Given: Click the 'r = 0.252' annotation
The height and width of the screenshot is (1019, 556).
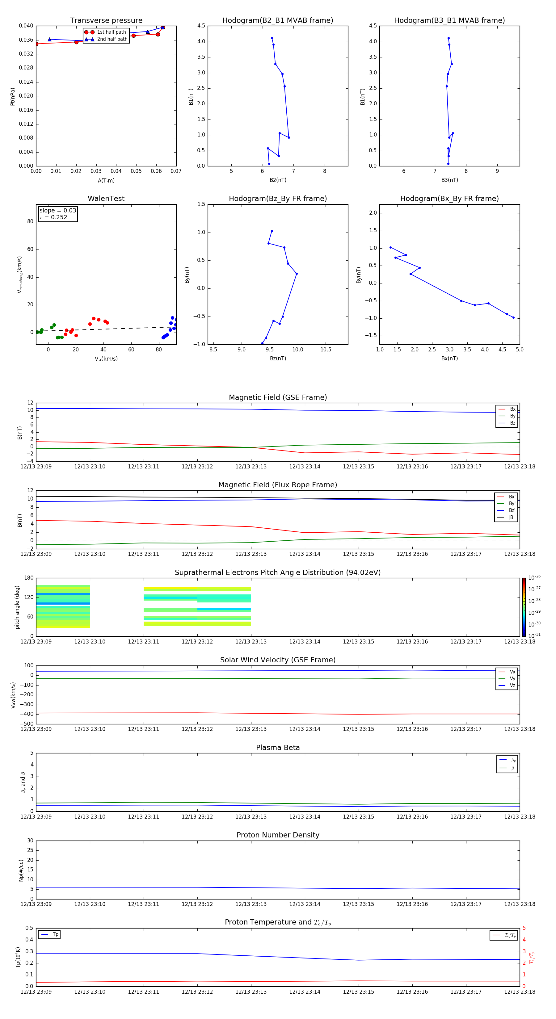Looking at the screenshot, I should pos(53,217).
